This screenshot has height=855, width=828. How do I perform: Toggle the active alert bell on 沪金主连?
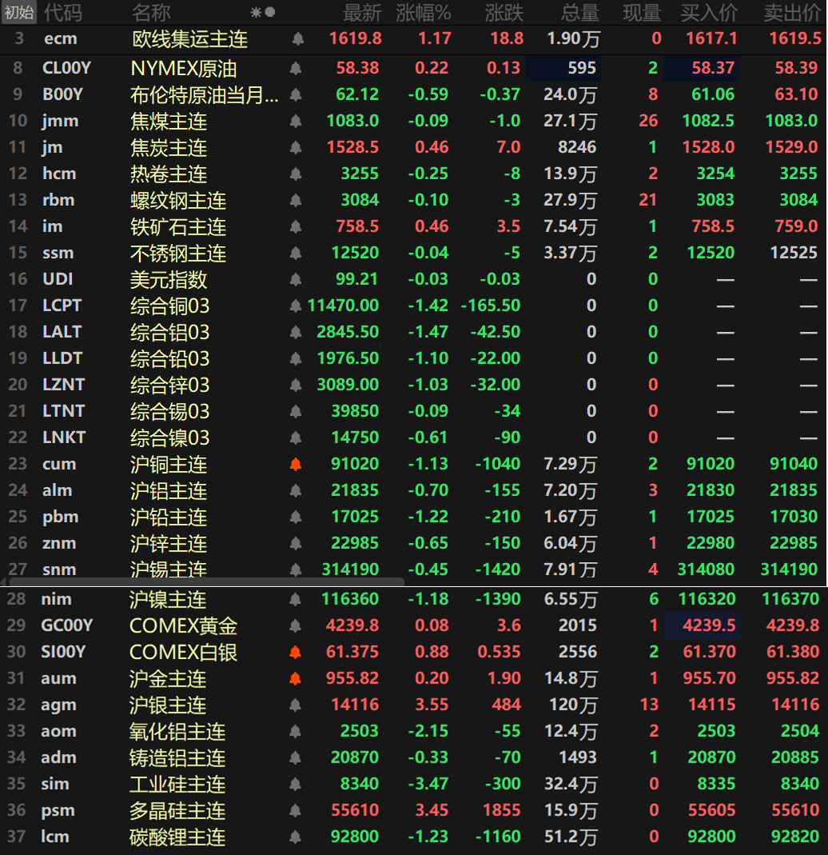(x=296, y=678)
